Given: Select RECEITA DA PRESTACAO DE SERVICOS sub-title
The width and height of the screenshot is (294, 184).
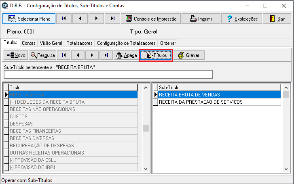Looking at the screenshot, I should coord(219,102).
